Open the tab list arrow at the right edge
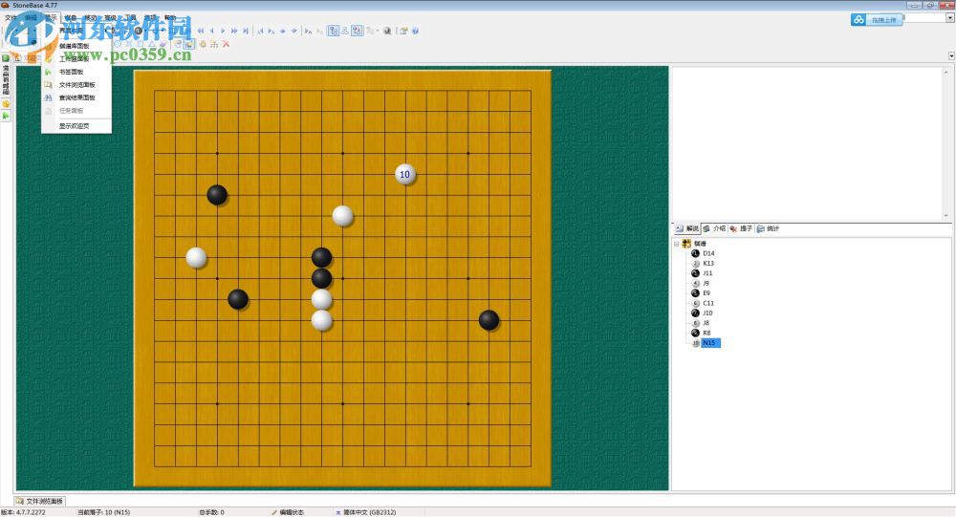Viewport: 956px width, 517px height. point(951,56)
